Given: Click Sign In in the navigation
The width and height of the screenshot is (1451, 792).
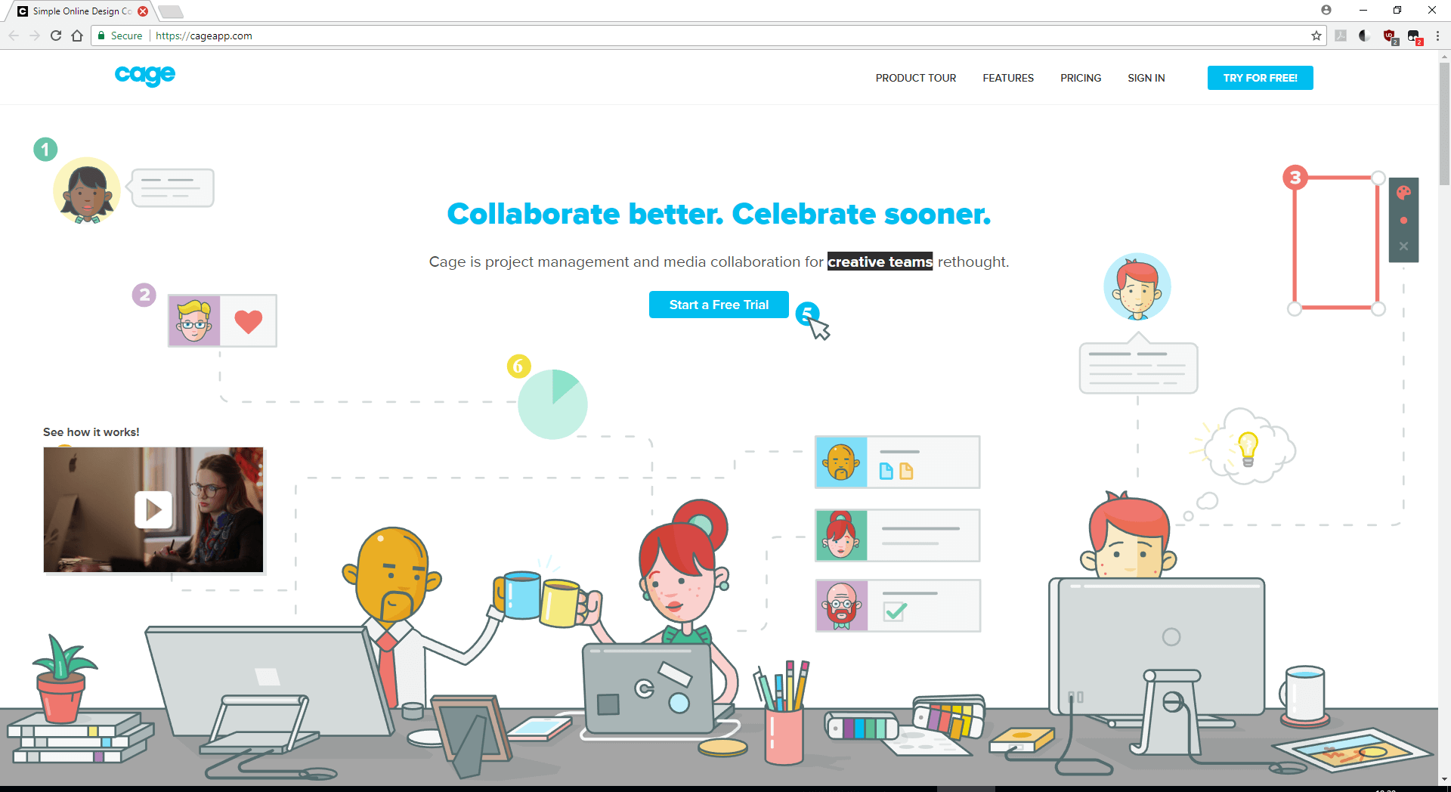Looking at the screenshot, I should pos(1146,78).
